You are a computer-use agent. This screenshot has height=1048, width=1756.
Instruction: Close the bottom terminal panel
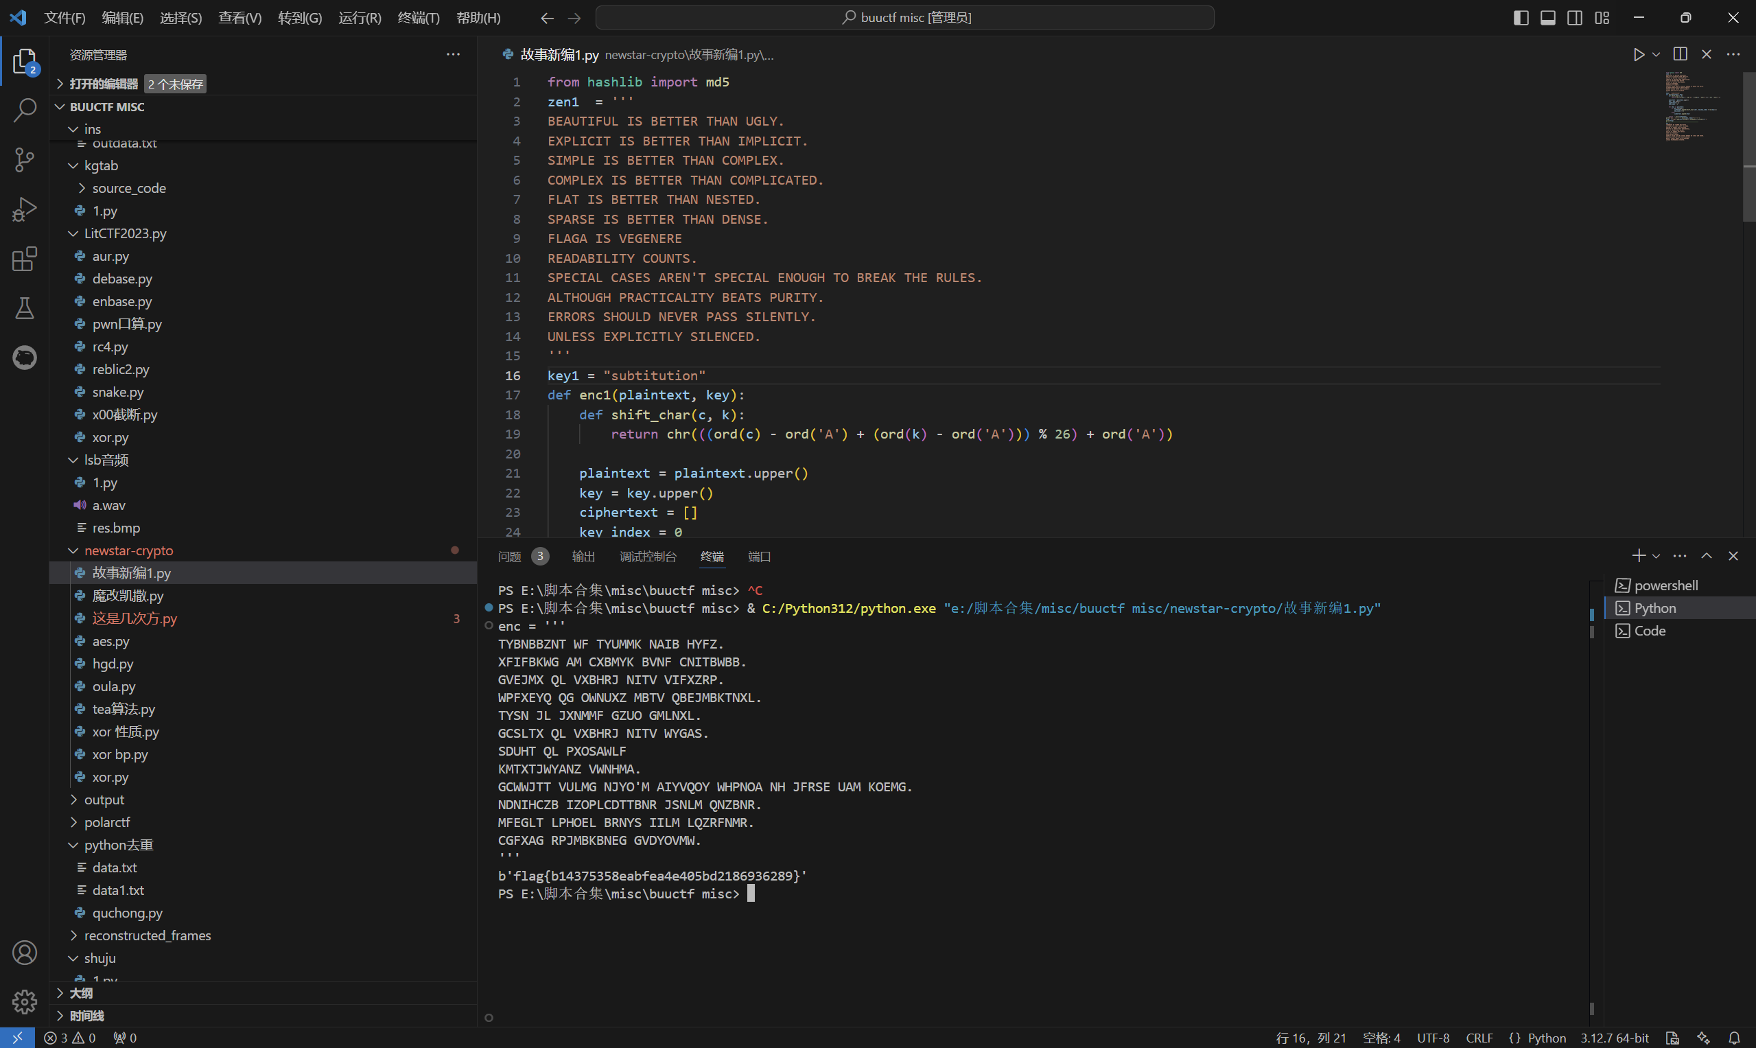click(x=1733, y=556)
